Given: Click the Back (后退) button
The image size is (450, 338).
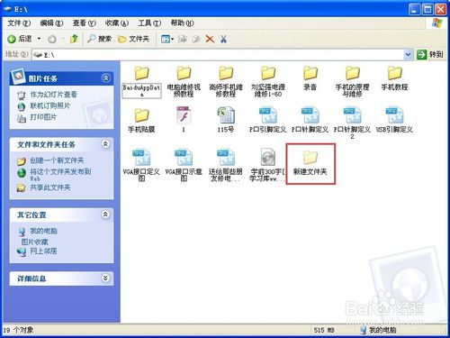Looking at the screenshot, I should tap(20, 39).
